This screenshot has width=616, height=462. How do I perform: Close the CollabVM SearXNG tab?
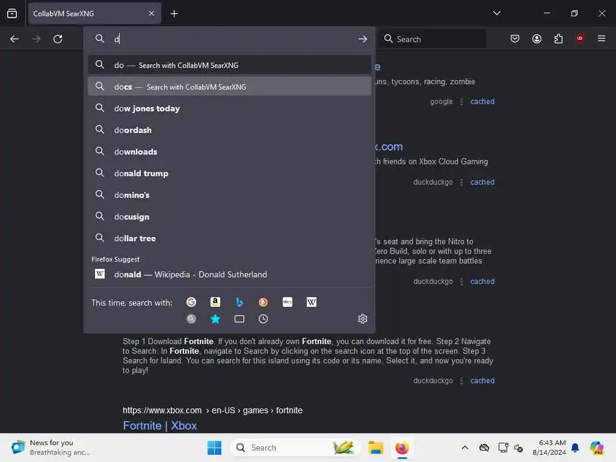[x=152, y=13]
